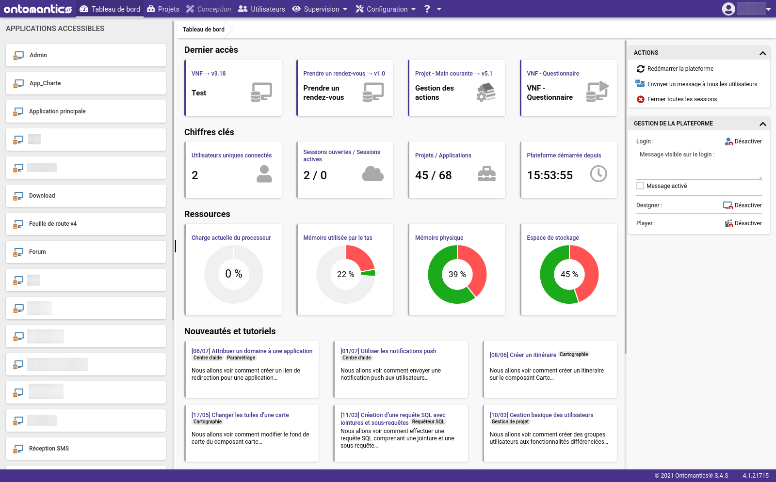Click the Designer deactivate screen icon

coord(728,205)
